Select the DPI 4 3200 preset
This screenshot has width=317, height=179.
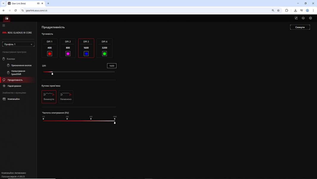coord(104,48)
